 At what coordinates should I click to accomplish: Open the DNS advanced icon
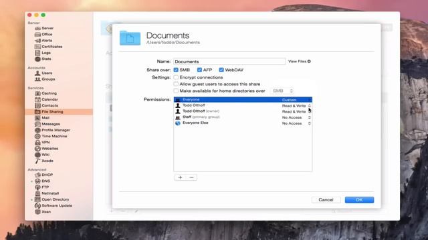(37, 181)
